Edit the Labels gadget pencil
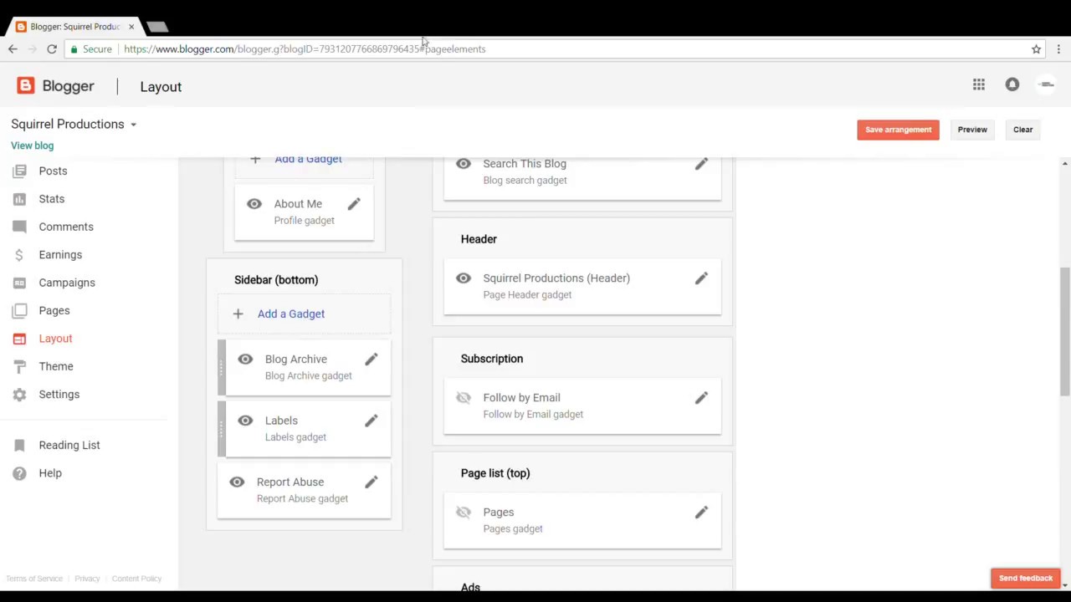Image resolution: width=1071 pixels, height=602 pixels. [x=372, y=421]
